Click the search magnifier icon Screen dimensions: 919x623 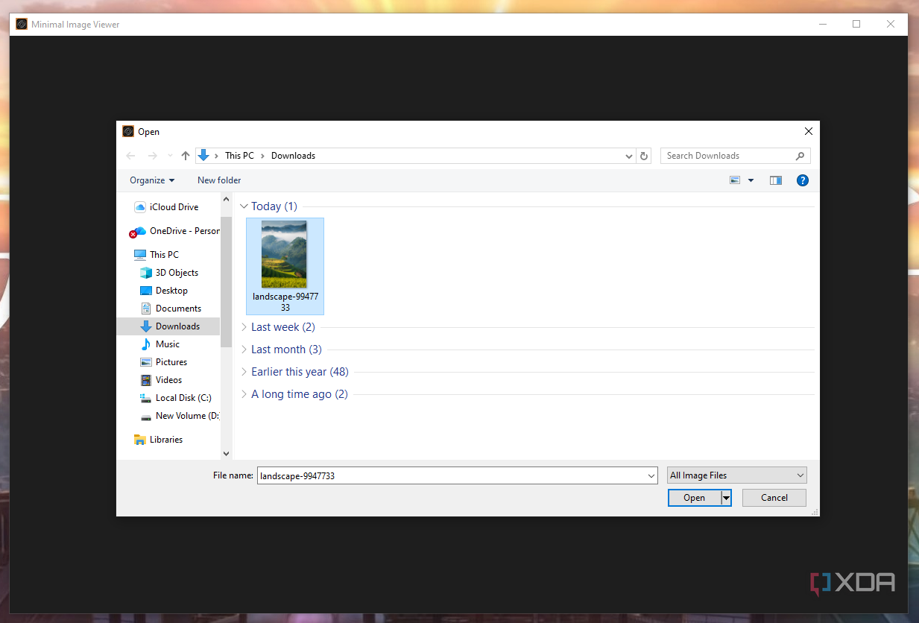[800, 156]
